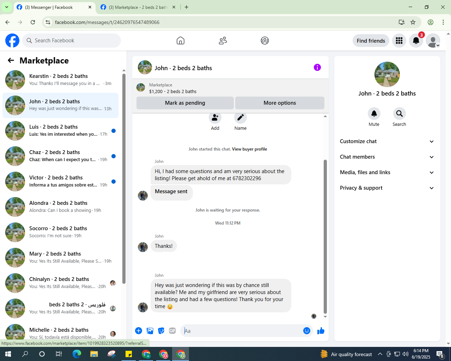Open File Explorer from taskbar
Screen dimensions: 451x361
94,354
